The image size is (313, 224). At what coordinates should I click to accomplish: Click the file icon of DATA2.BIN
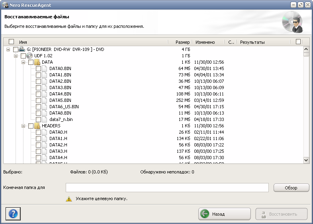pos(45,81)
